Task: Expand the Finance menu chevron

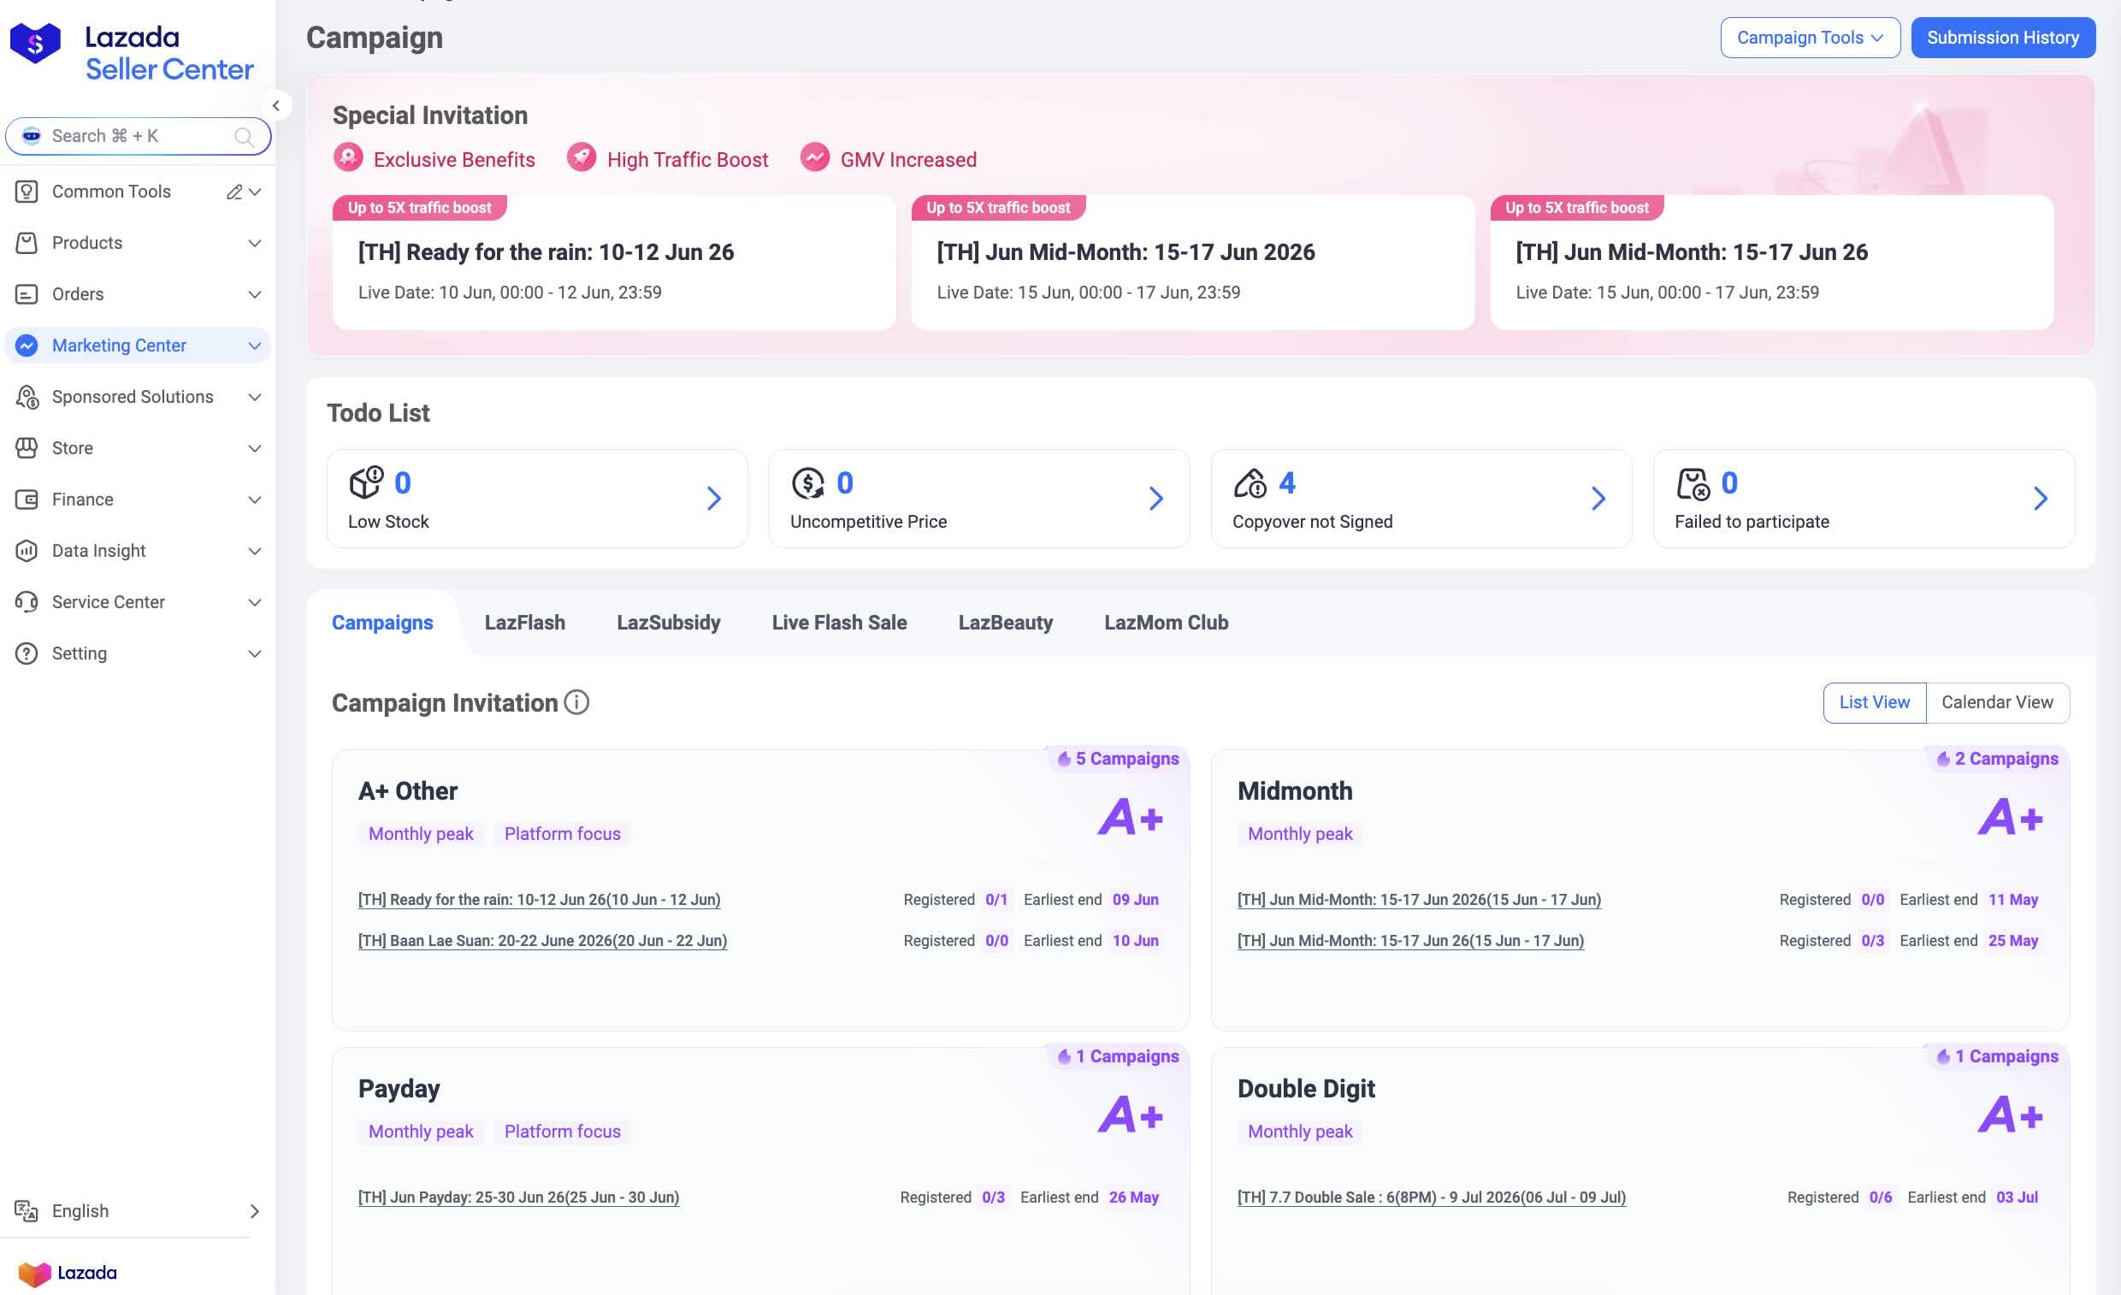Action: coord(255,500)
